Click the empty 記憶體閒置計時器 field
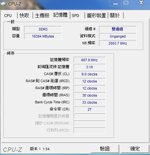This screenshot has height=155, width=150. pos(90,116)
